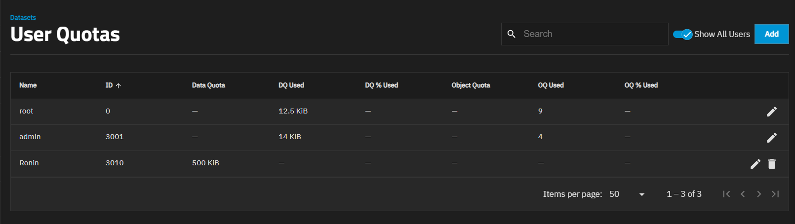This screenshot has width=795, height=224.
Task: Go to the previous page
Action: click(743, 194)
